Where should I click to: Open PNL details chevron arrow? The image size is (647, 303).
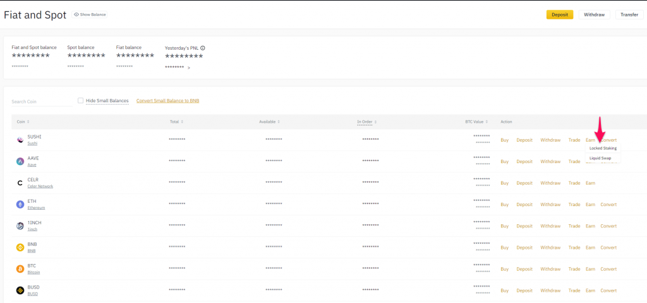pyautogui.click(x=189, y=68)
